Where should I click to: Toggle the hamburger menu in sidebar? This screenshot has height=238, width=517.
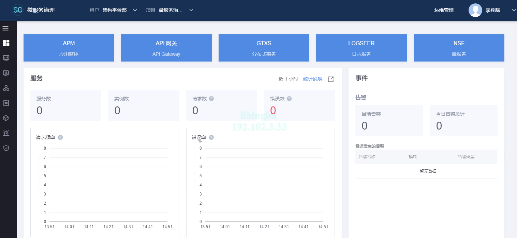pos(5,28)
